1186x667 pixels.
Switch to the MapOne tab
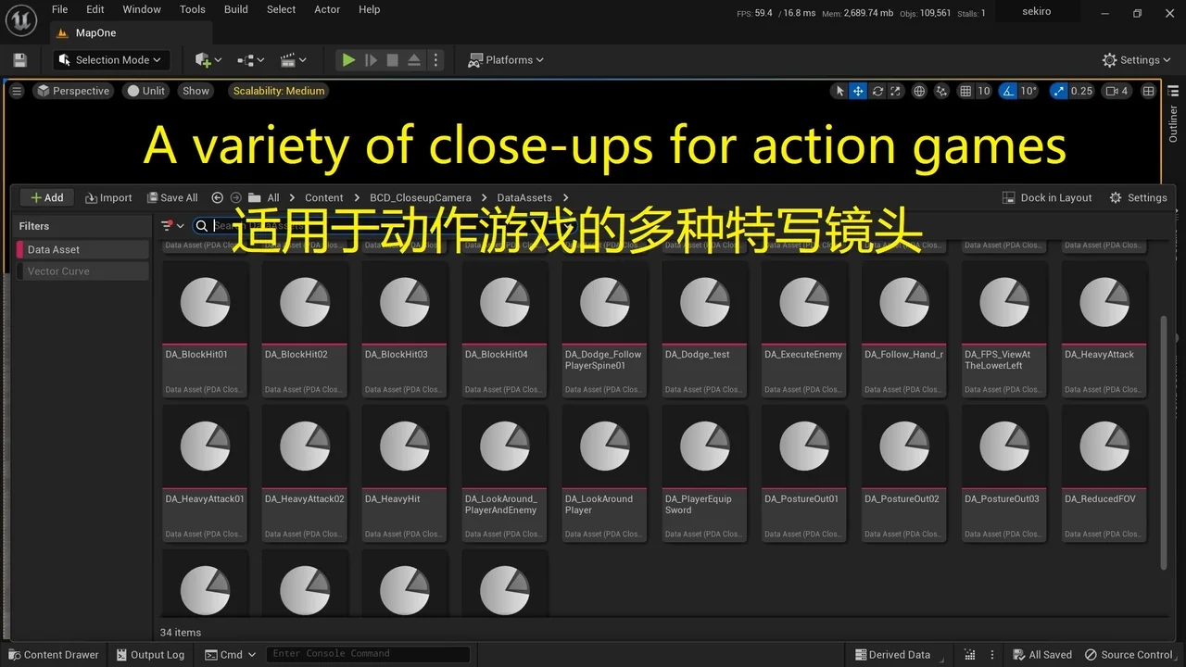(95, 32)
